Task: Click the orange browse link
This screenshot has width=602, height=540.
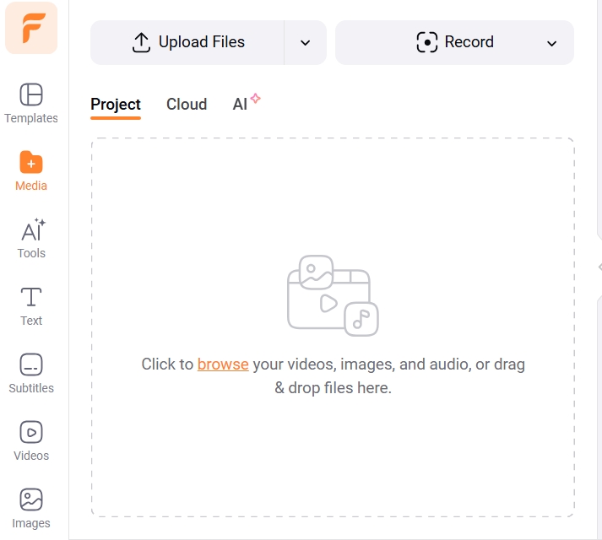Action: click(223, 364)
